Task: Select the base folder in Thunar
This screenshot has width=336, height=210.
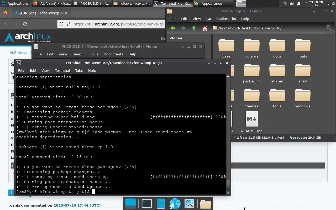Action: click(x=226, y=49)
